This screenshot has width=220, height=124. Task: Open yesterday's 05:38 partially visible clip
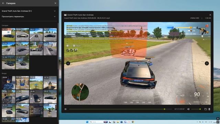8,120
